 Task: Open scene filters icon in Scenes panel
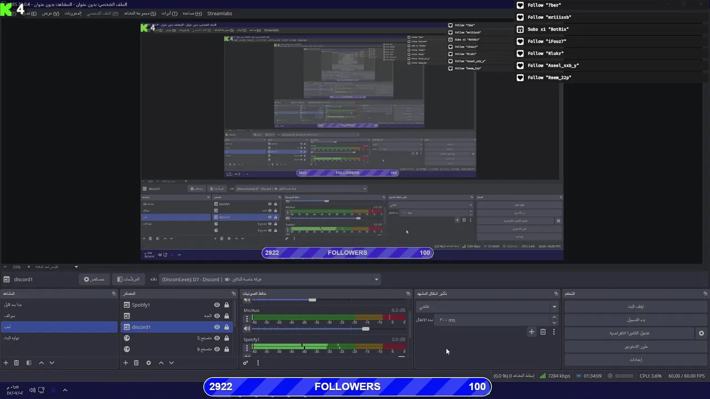coord(29,363)
